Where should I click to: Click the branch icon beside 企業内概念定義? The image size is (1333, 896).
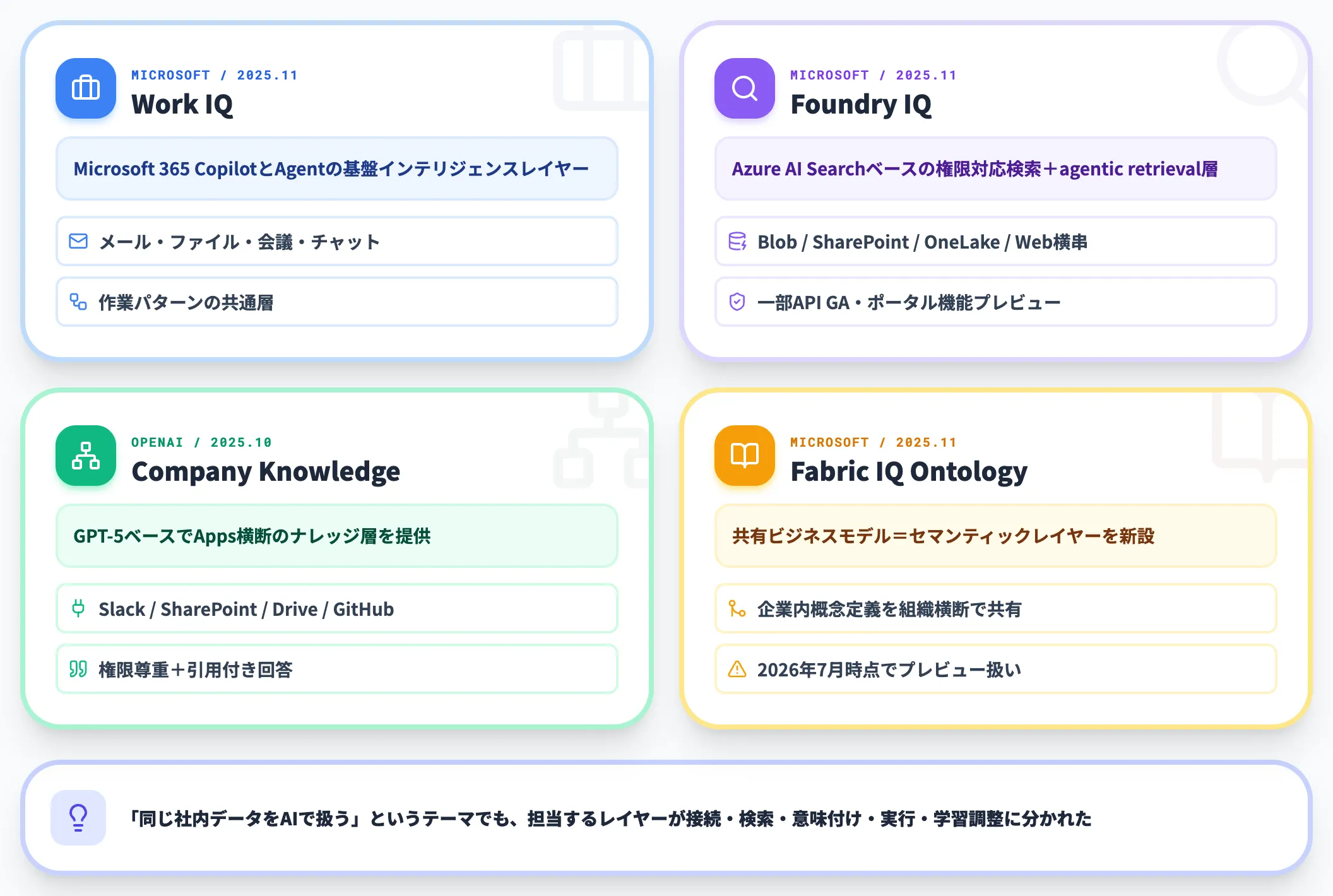(x=737, y=608)
